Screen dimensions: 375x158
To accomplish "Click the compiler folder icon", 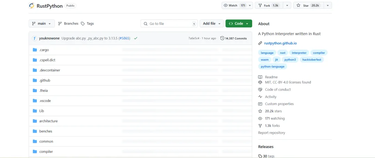I will coord(35,151).
